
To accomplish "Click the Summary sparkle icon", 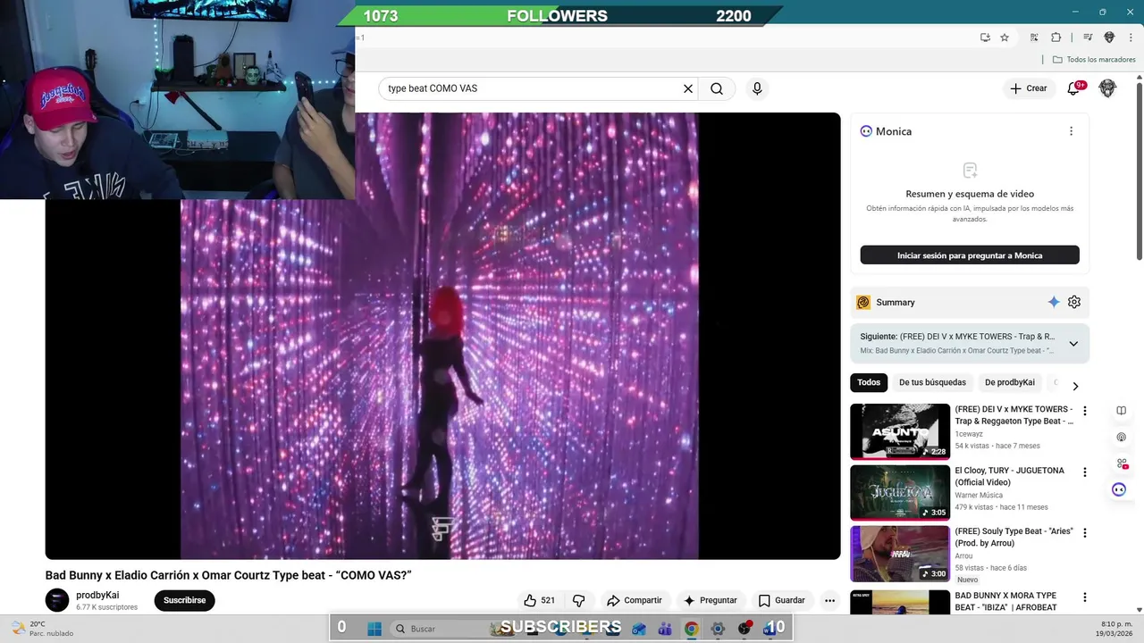I will point(1054,302).
